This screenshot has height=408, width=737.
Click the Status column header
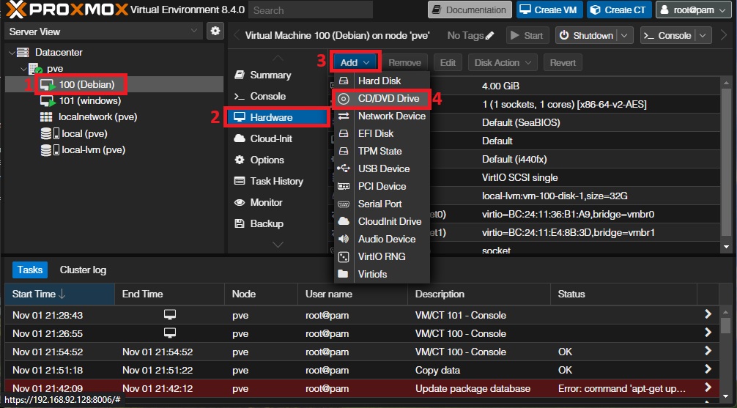[x=623, y=294]
